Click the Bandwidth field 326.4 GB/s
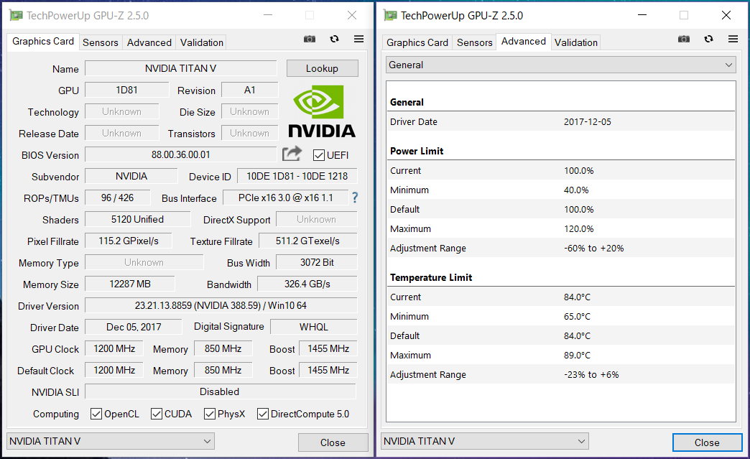This screenshot has width=750, height=459. [307, 284]
